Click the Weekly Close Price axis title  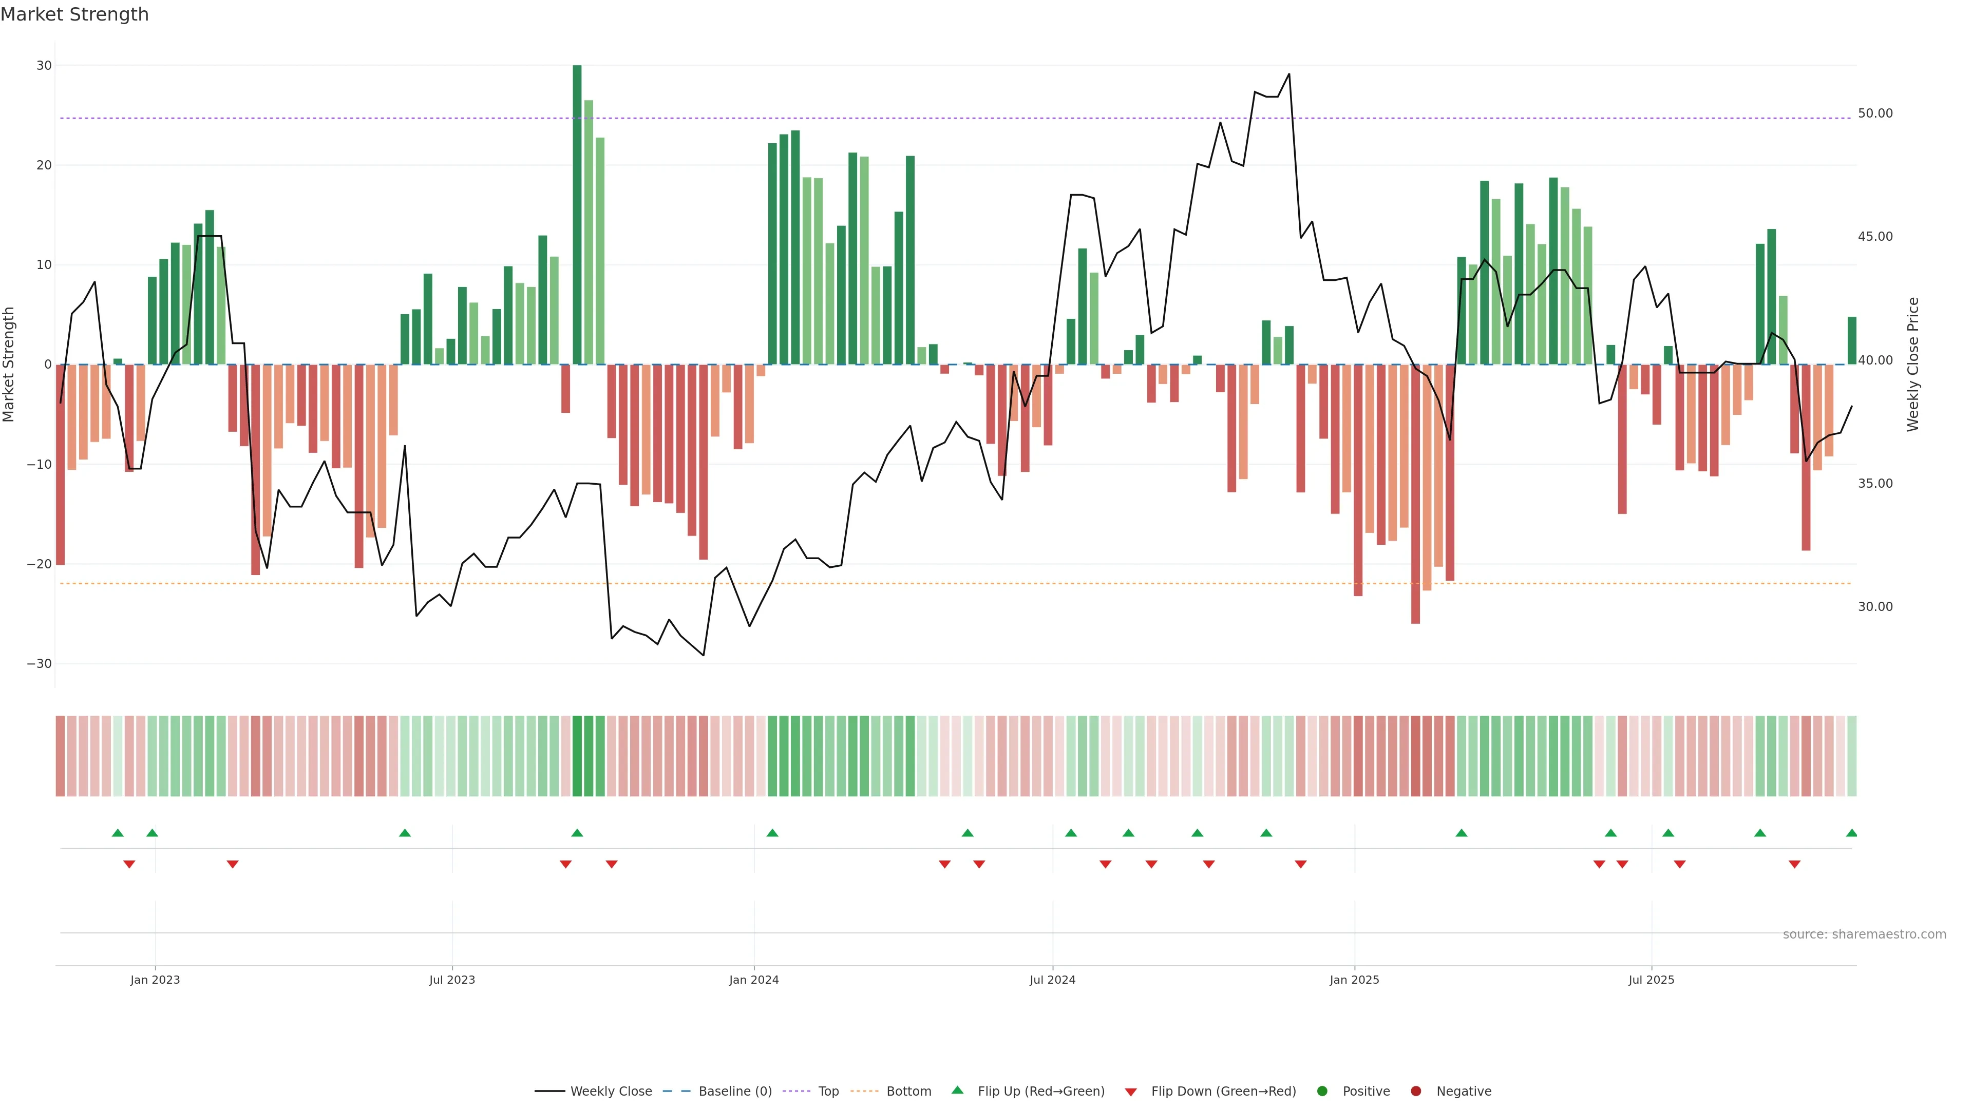point(1913,365)
